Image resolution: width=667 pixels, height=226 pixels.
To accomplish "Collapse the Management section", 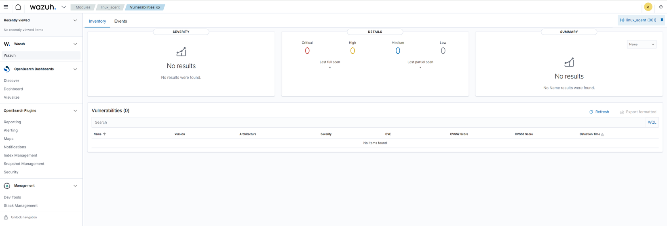I will tap(75, 186).
